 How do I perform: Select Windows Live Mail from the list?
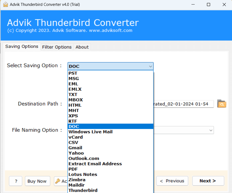pyautogui.click(x=110, y=132)
